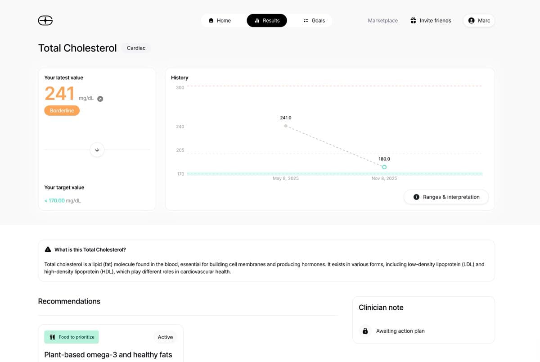
Task: Click the Cardiac category tag
Action: point(136,48)
